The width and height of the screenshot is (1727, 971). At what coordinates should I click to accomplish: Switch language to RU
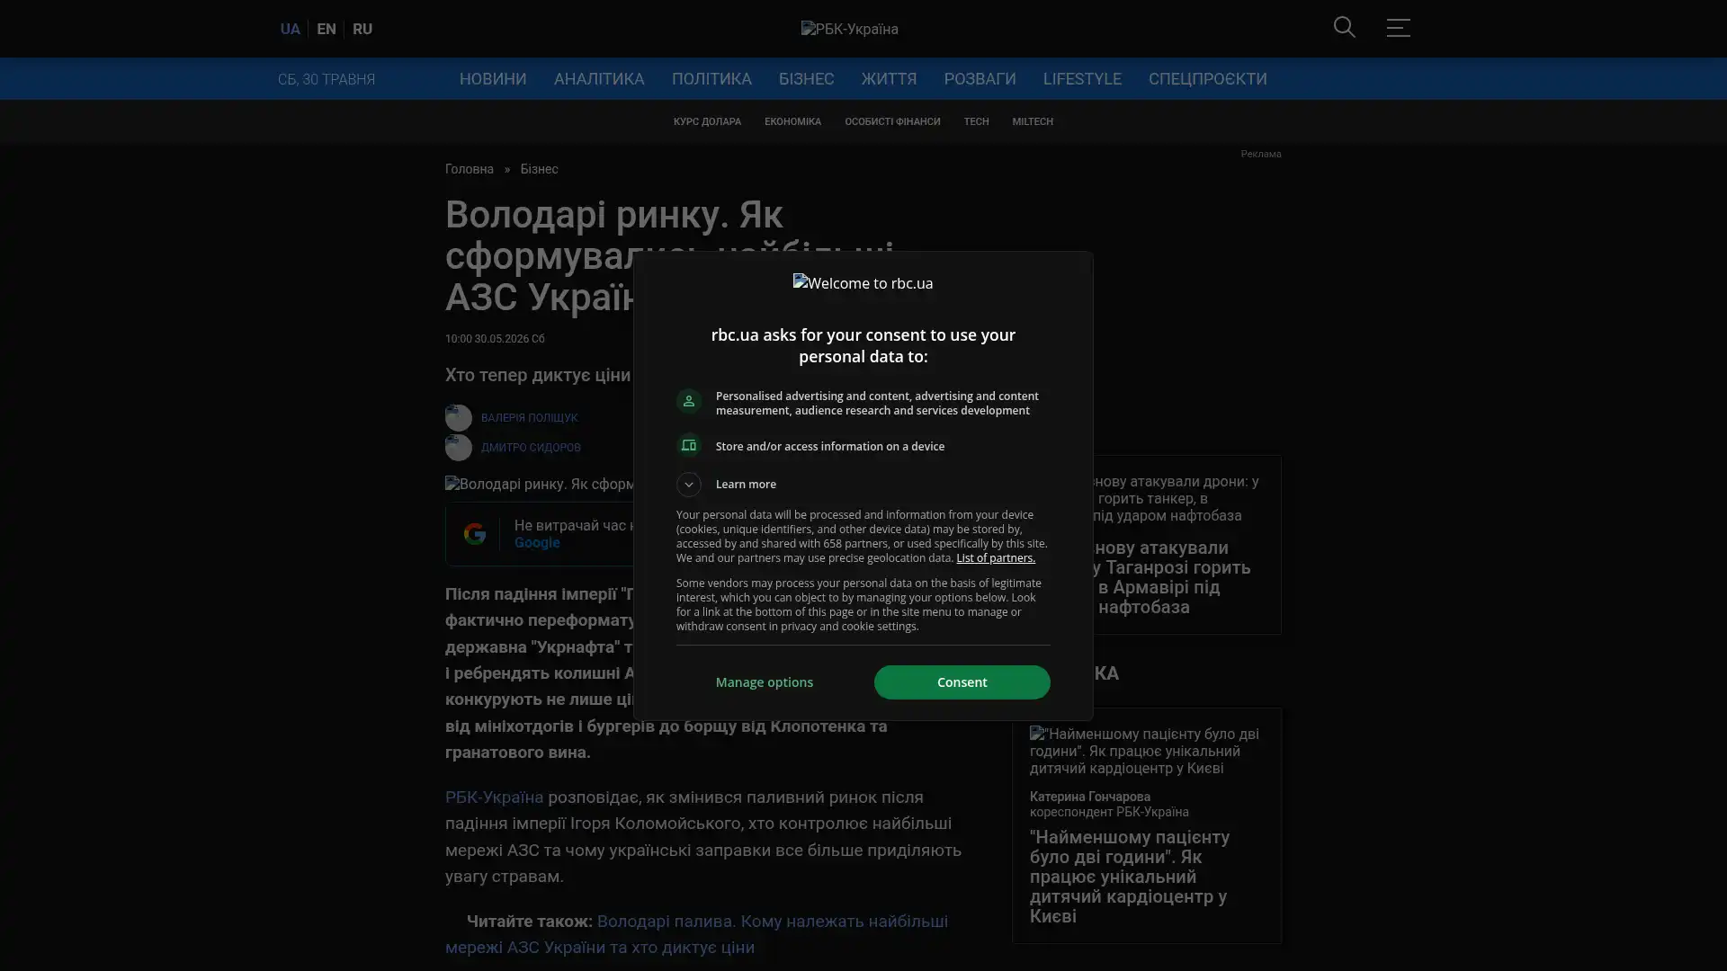click(x=362, y=29)
